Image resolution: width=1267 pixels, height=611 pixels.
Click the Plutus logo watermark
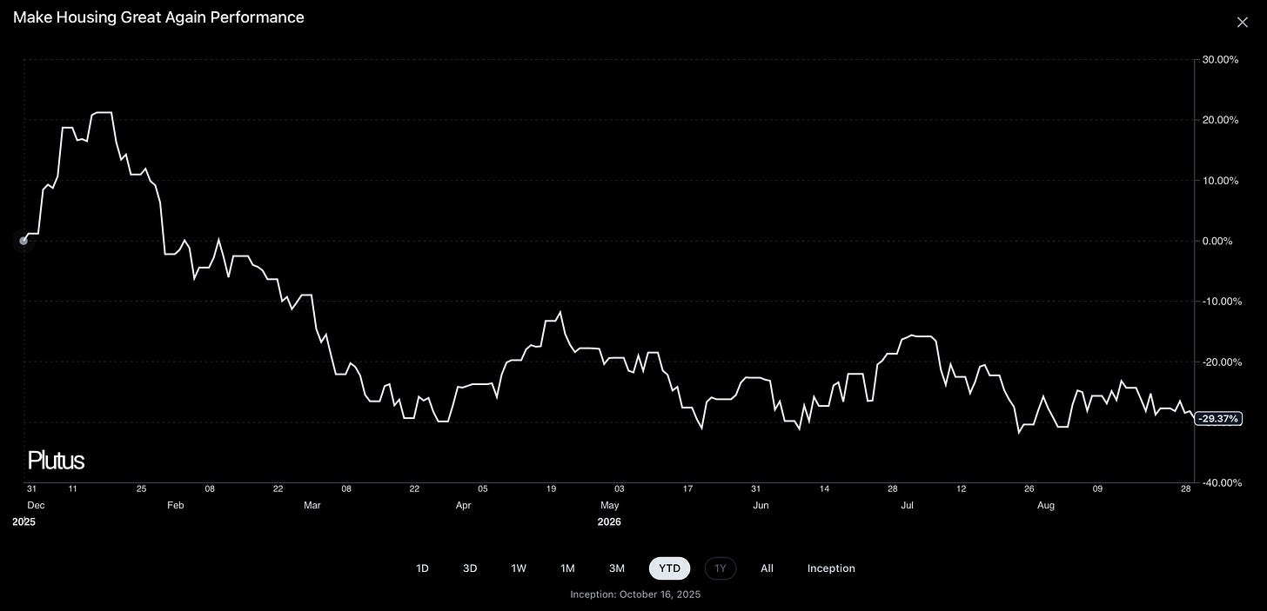click(56, 461)
